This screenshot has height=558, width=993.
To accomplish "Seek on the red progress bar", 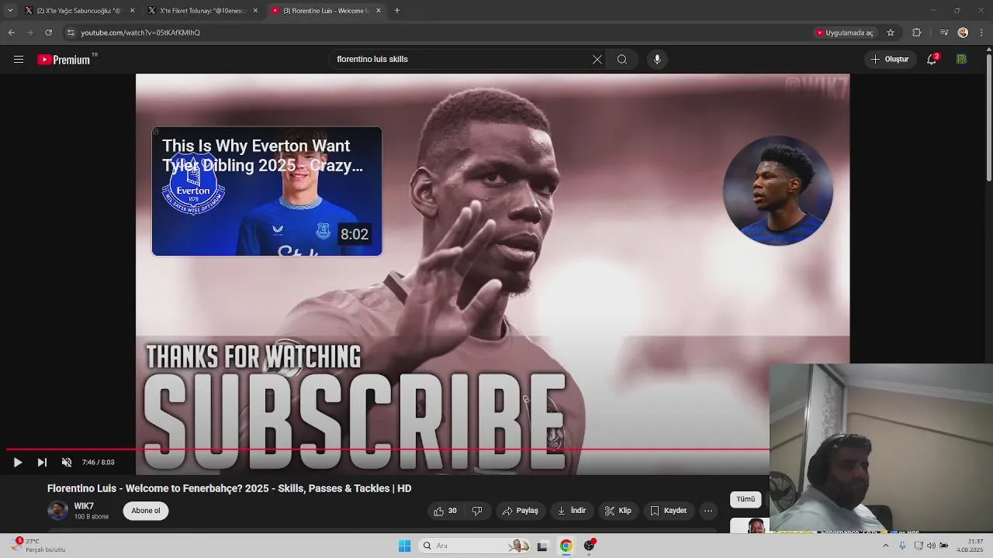I will [388, 449].
